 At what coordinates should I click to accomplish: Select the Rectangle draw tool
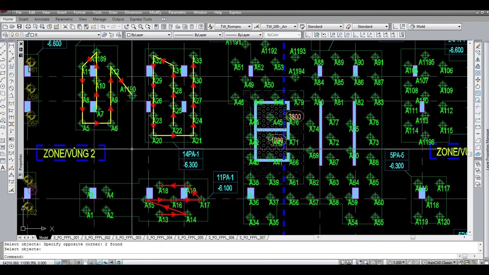[3, 73]
